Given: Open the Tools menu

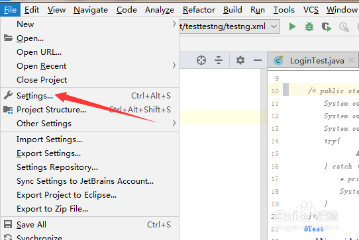Looking at the screenshot, I should coord(284,10).
